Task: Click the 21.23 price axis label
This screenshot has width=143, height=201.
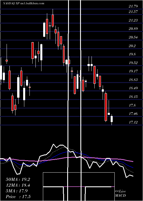Action: pyautogui.click(x=133, y=20)
